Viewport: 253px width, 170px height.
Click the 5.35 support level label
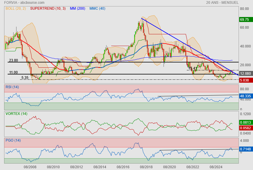(x=25, y=78)
